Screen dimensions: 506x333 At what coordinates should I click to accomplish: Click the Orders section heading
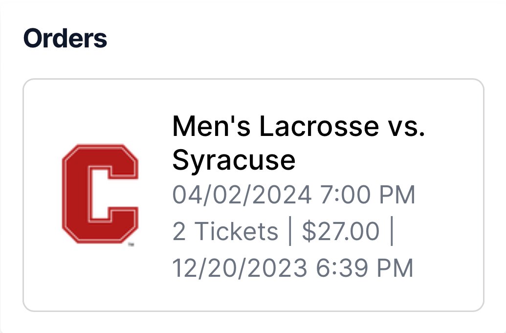tap(65, 38)
